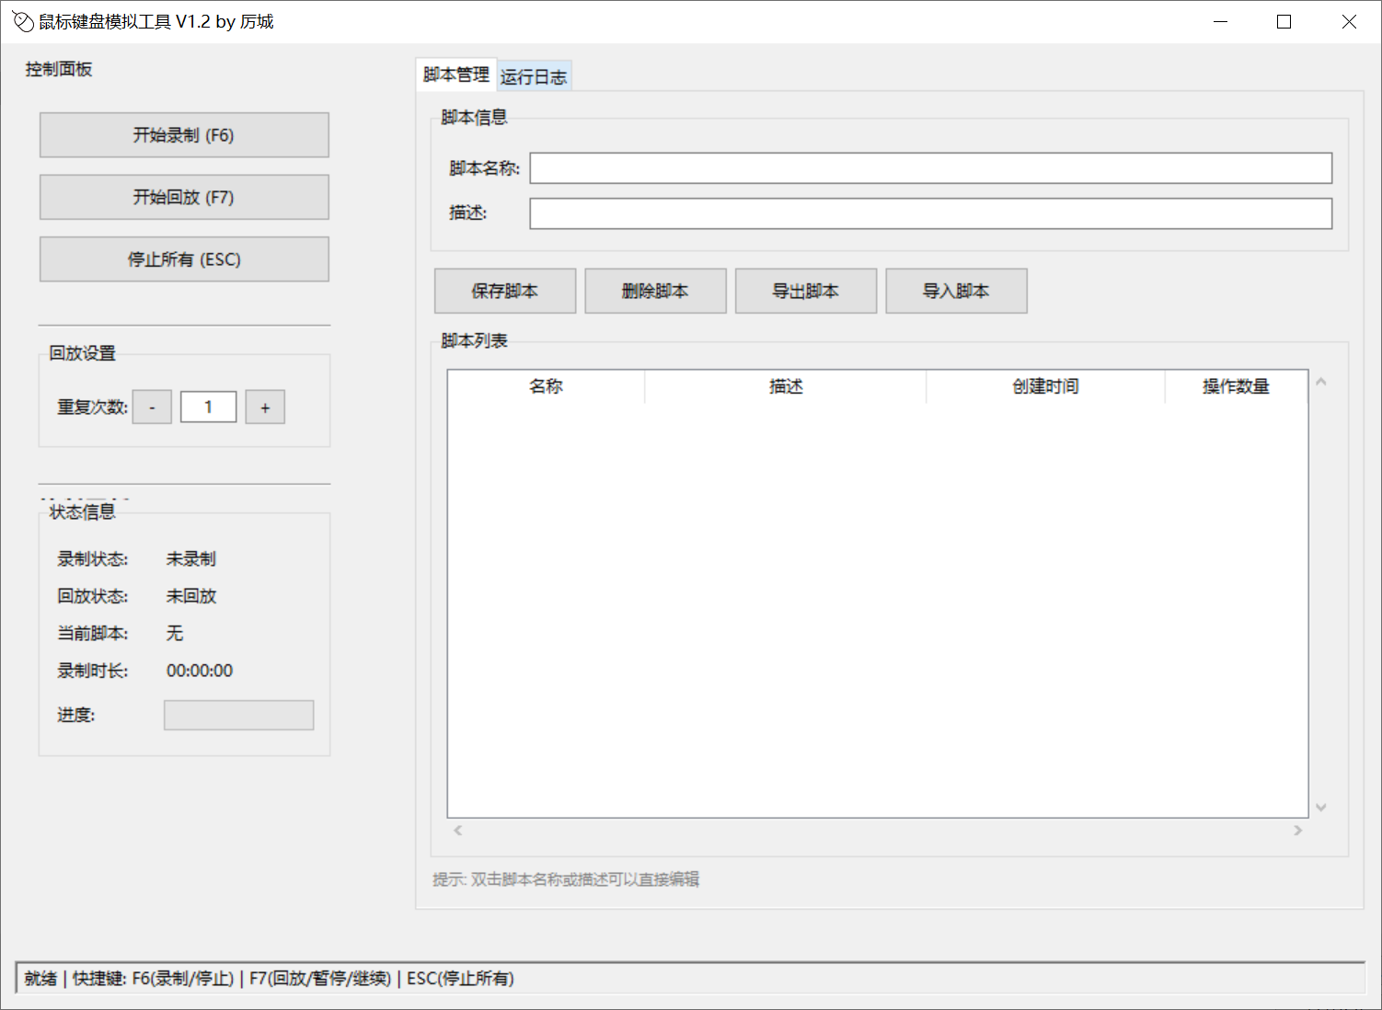
Task: Start playback with 开始回放 (F7)
Action: point(184,197)
